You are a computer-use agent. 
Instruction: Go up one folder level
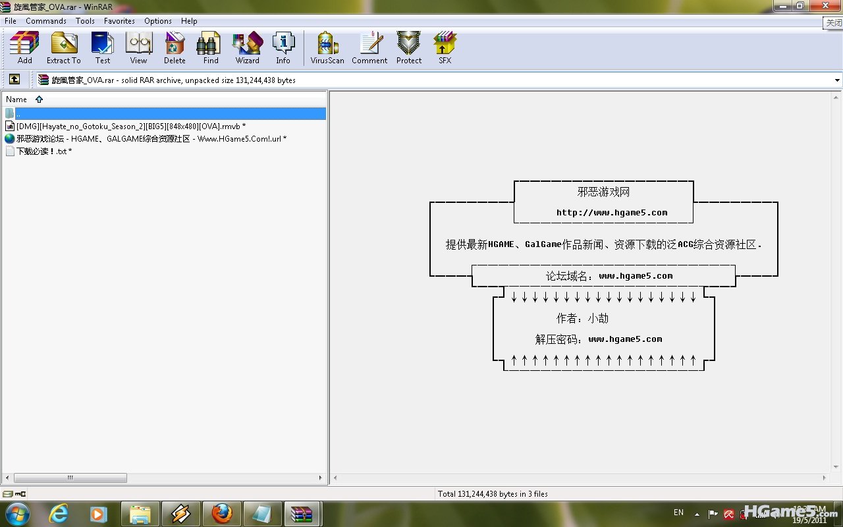(14, 80)
